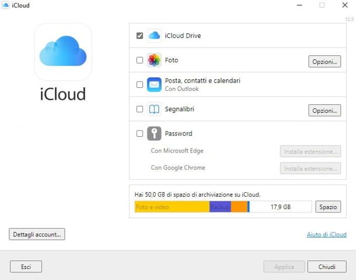The image size is (356, 280).
Task: Enable Posta, contatti e calendari checkbox
Action: click(139, 85)
